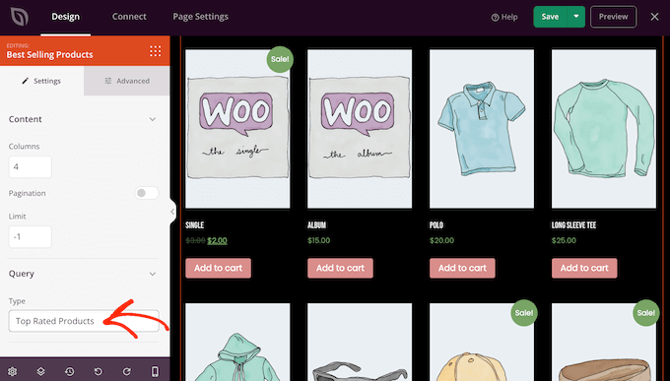Click the Sale! badge on the belt
Screen dimensions: 670x381
tap(646, 313)
